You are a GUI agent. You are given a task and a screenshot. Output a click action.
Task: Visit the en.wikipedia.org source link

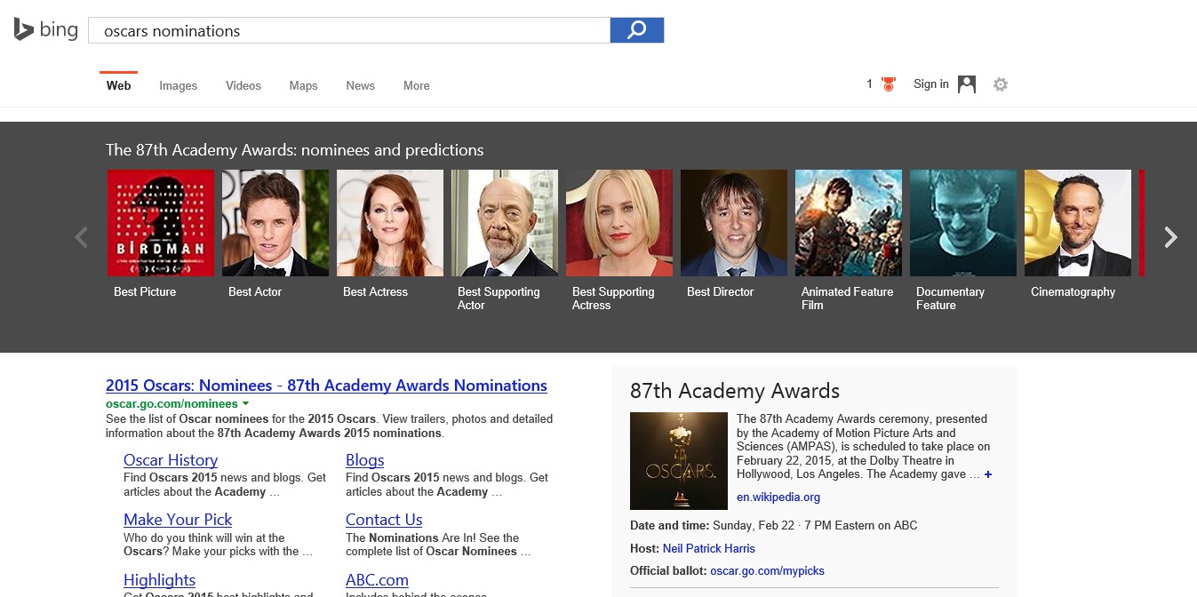click(778, 497)
